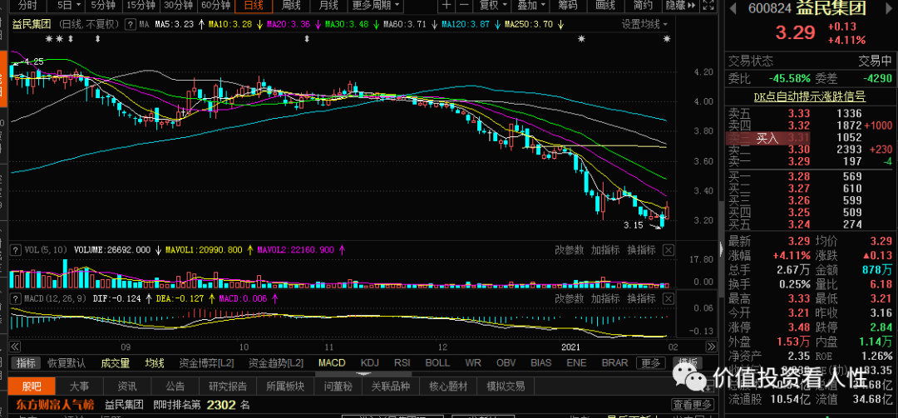Click 简约 simple mode button
Screen dimensions: 898x418
click(643, 6)
